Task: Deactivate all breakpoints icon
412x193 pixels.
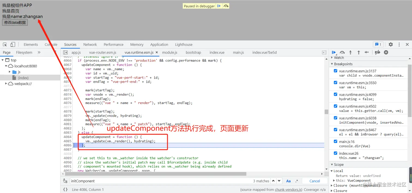Action: coord(377,52)
